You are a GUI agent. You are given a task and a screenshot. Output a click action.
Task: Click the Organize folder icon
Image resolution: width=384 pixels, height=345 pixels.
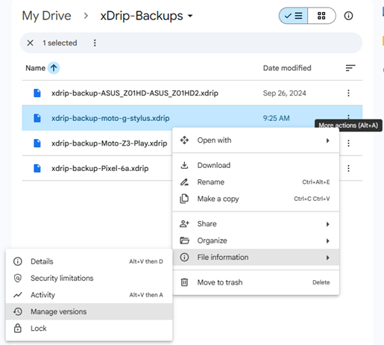184,240
